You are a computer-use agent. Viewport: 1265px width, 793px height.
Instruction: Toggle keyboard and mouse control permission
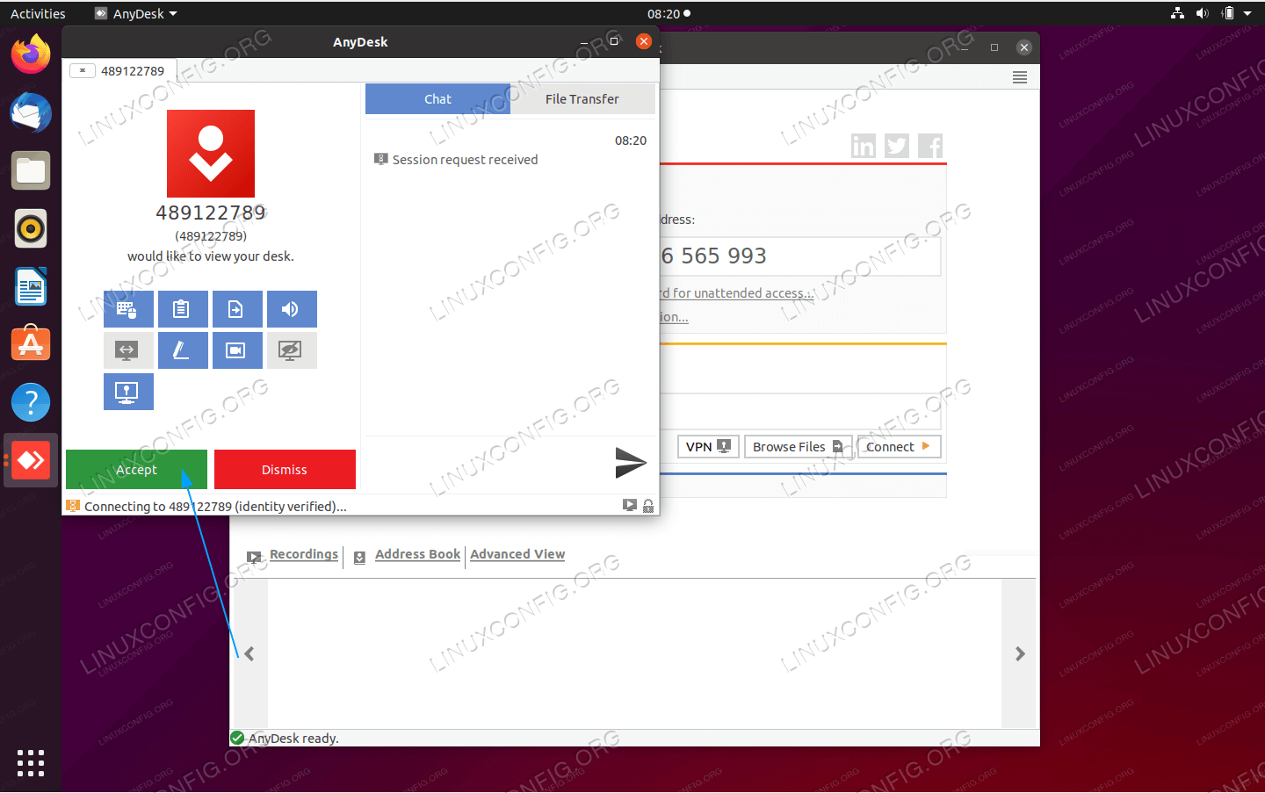[x=128, y=309]
